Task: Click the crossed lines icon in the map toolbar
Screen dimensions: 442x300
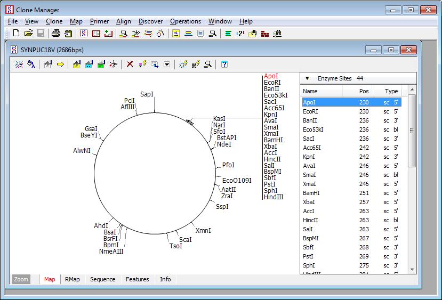Action: (19, 64)
